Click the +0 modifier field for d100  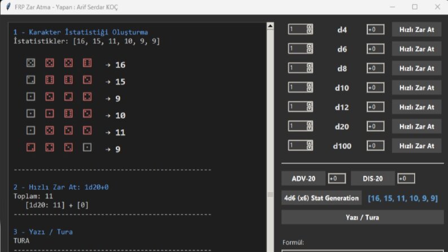376,146
